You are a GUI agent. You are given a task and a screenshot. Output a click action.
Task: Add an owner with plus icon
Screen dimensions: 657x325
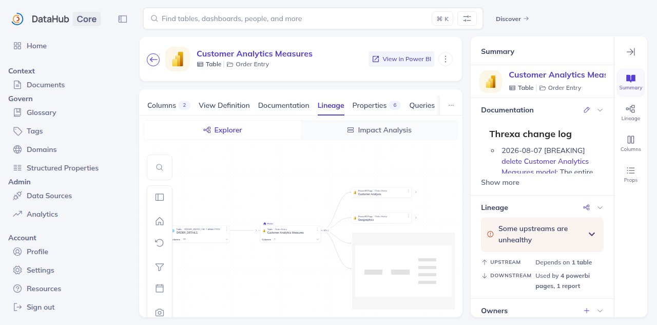tap(587, 311)
